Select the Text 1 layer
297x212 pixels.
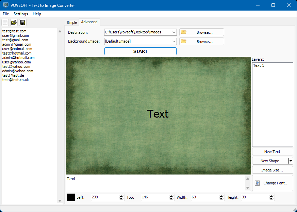[x=259, y=65]
